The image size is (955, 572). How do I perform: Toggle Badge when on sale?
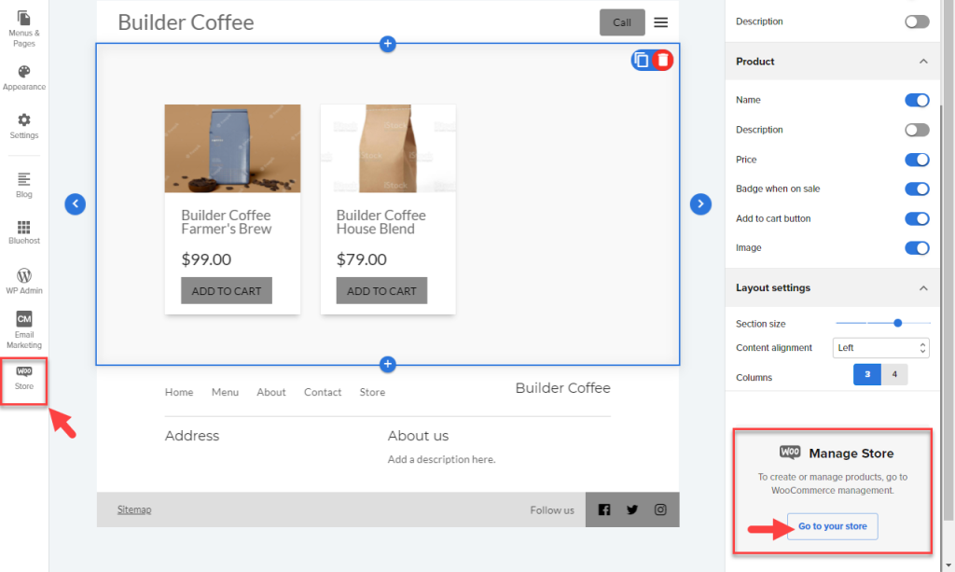tap(917, 188)
